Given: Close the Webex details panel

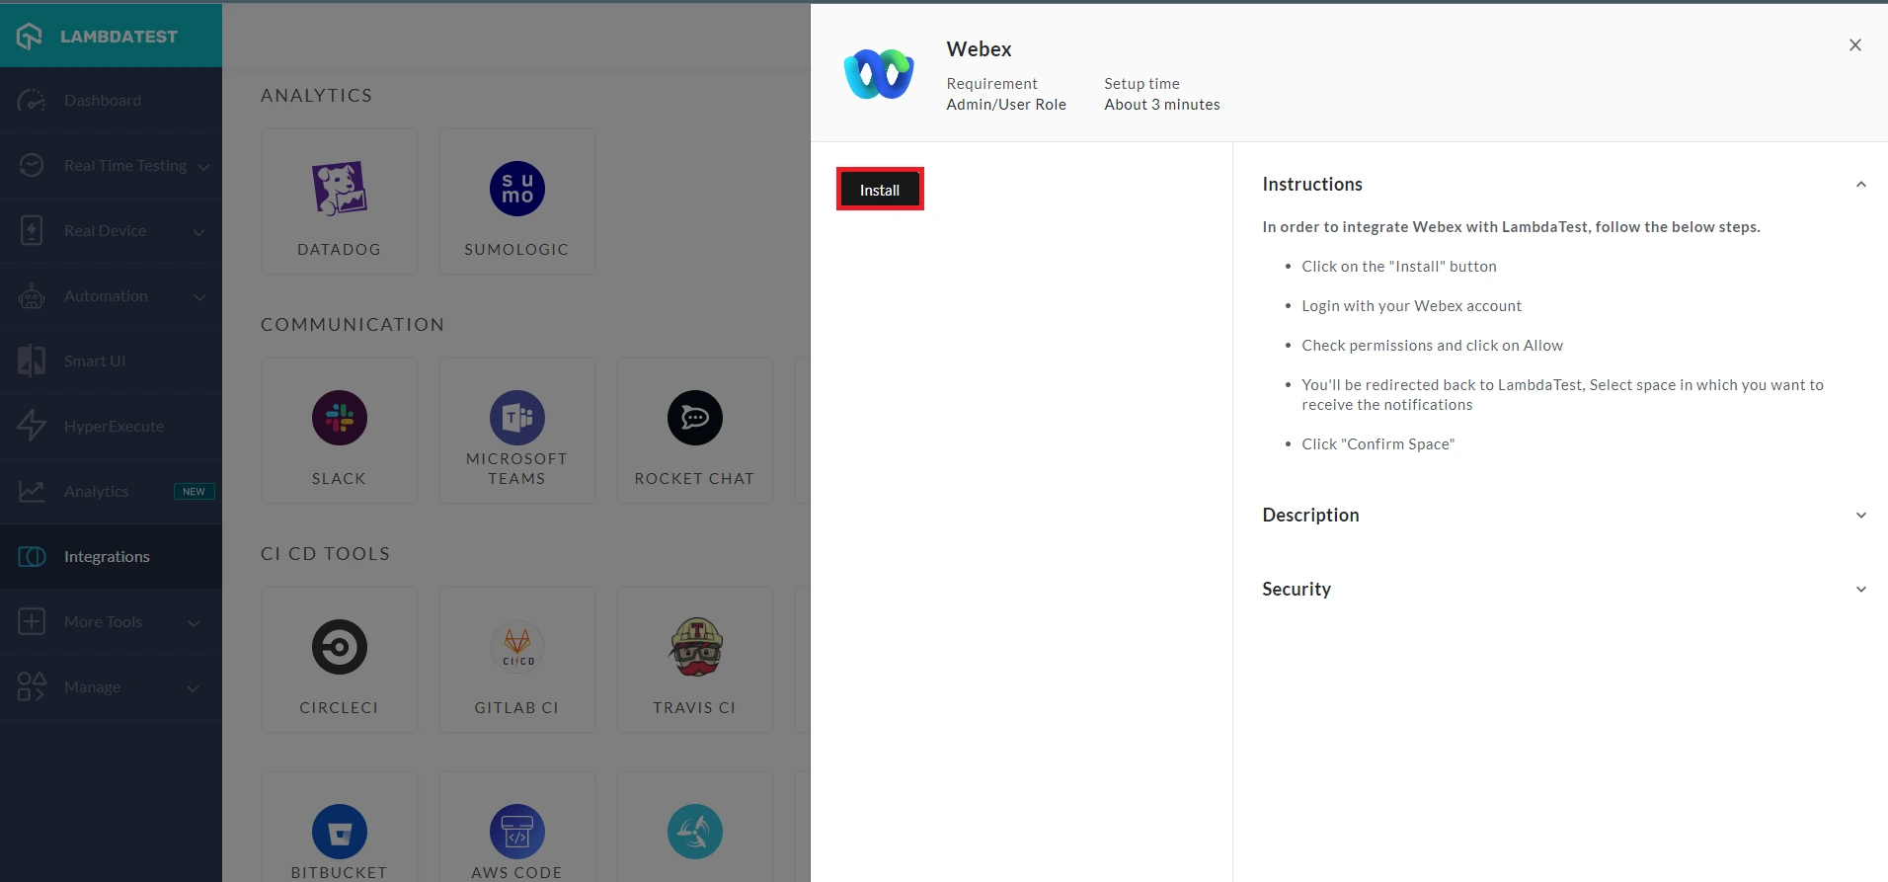Looking at the screenshot, I should pyautogui.click(x=1854, y=45).
